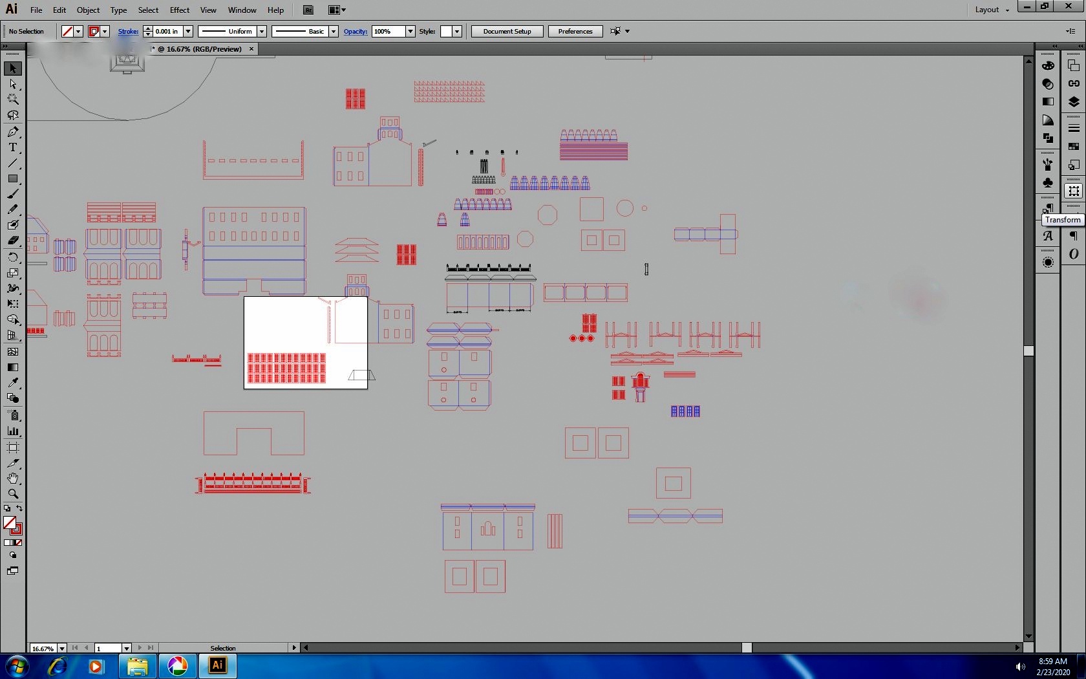Image resolution: width=1086 pixels, height=679 pixels.
Task: Select the Paintbrush tool
Action: pyautogui.click(x=13, y=194)
